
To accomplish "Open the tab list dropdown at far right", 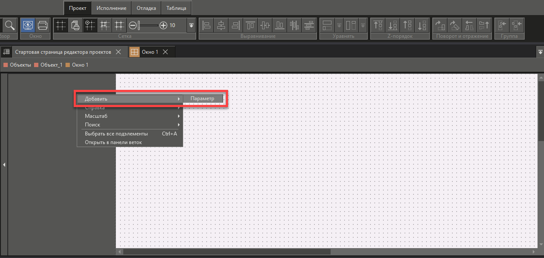I will (541, 52).
